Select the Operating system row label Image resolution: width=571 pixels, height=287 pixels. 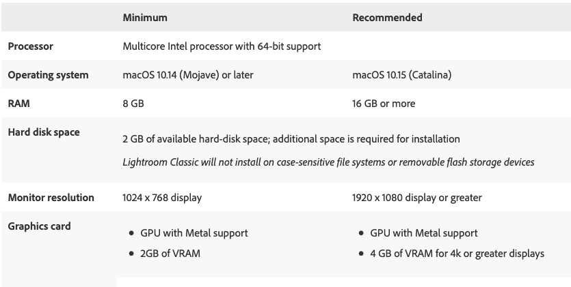click(x=48, y=75)
